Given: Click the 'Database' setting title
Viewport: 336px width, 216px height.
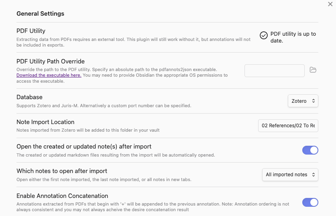Looking at the screenshot, I should tap(29, 97).
